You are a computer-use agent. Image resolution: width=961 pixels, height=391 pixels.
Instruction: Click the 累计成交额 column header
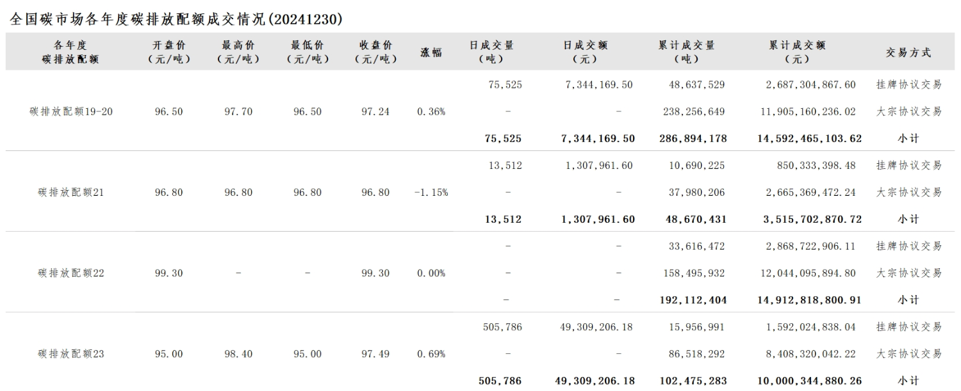tap(797, 52)
